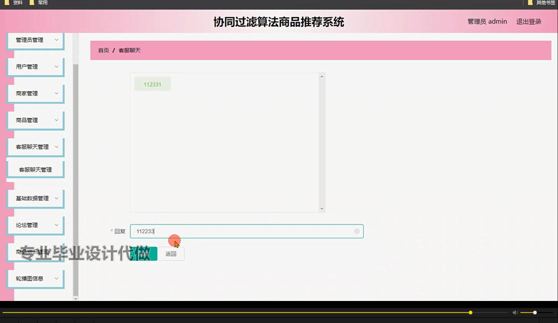Expand the 管理员管理 menu

click(x=35, y=40)
